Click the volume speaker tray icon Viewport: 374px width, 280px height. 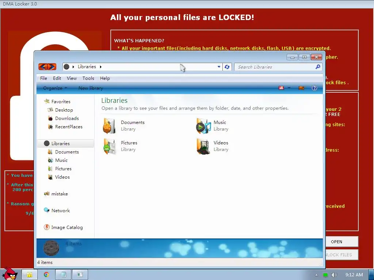tap(334, 275)
